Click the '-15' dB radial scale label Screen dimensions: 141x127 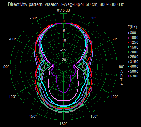pos(64,50)
